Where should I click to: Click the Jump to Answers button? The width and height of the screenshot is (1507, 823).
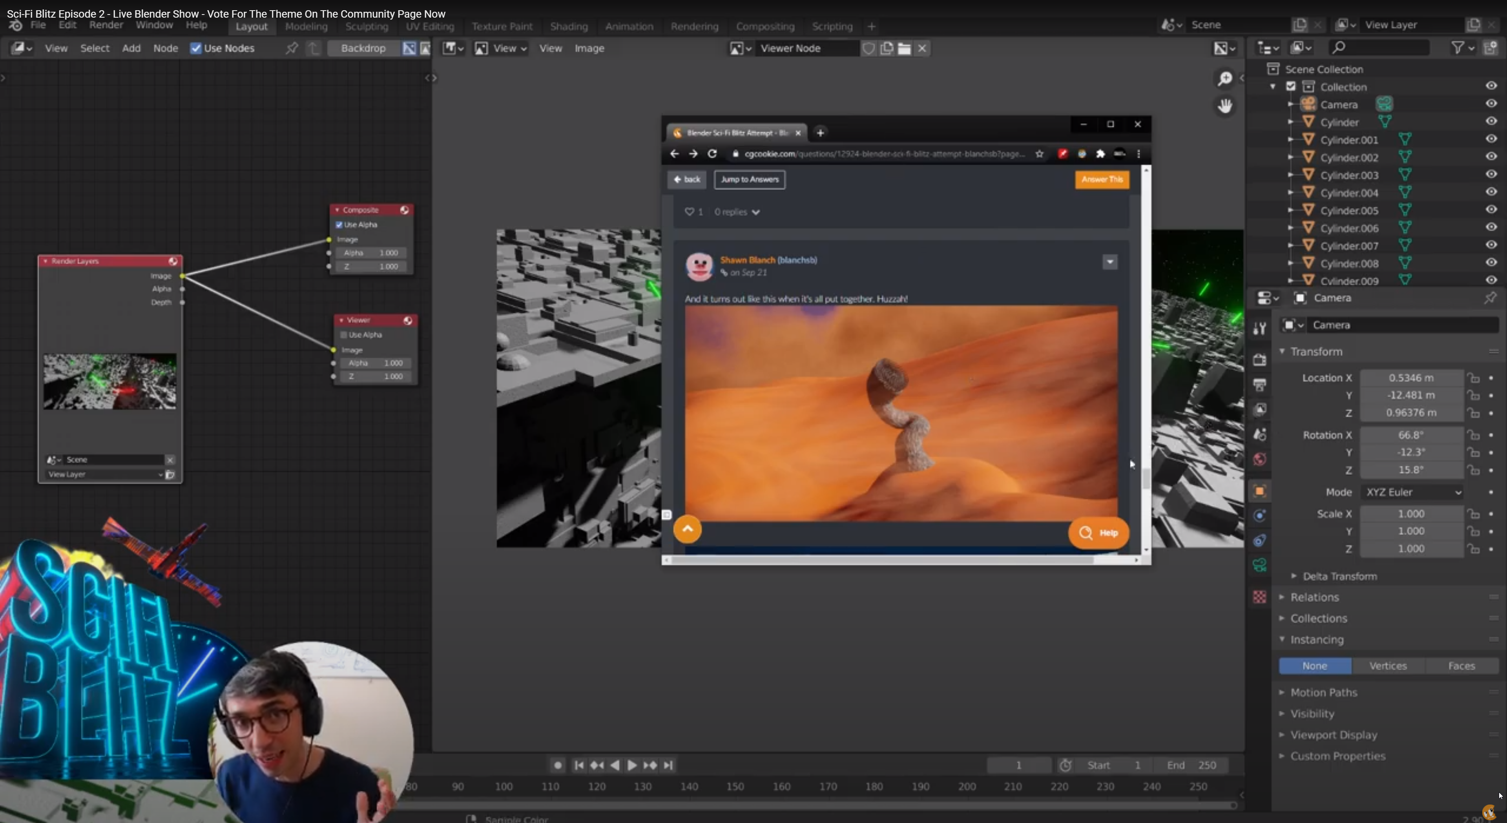pos(749,180)
